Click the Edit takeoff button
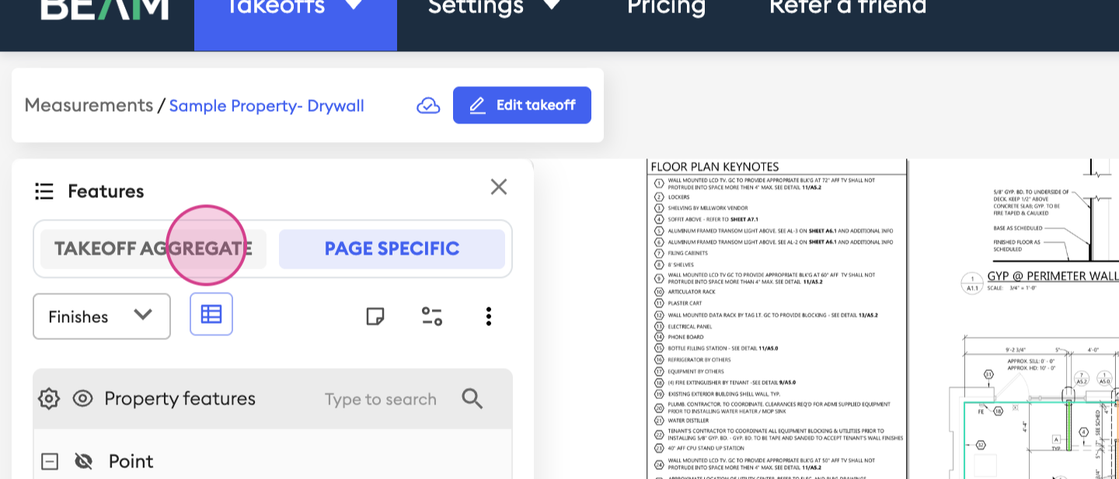The width and height of the screenshot is (1119, 479). point(522,106)
